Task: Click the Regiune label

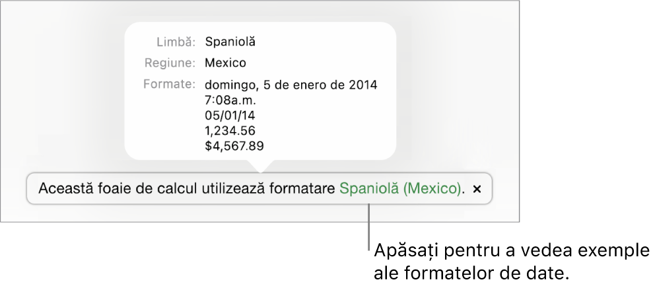Action: (170, 63)
